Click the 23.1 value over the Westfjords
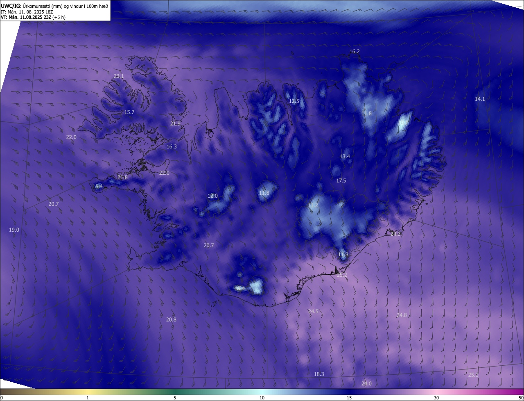The width and height of the screenshot is (524, 401). (x=119, y=76)
